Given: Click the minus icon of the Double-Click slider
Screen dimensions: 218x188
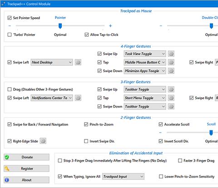Looking at the screenshot, I should [161, 26].
